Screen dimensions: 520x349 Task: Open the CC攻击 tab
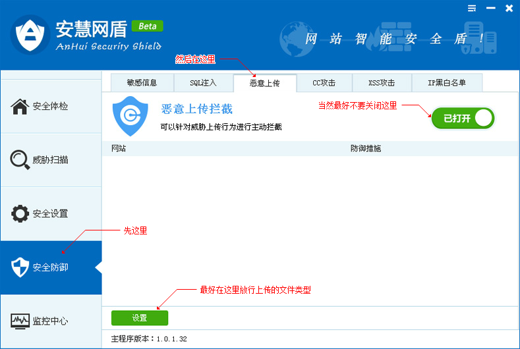pos(324,83)
